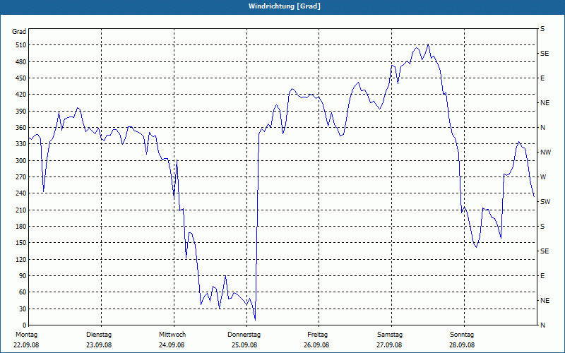
Task: Select the Grad unit label on the axis
Action: click(19, 32)
